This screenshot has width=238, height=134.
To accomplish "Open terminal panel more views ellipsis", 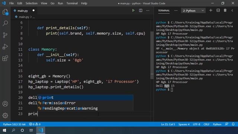I will (176, 10).
